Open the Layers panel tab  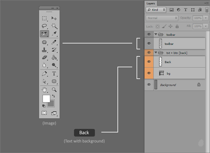(x=151, y=3)
